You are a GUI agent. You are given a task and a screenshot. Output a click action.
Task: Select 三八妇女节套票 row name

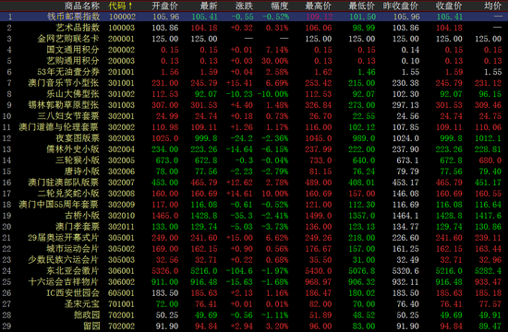tap(68, 116)
